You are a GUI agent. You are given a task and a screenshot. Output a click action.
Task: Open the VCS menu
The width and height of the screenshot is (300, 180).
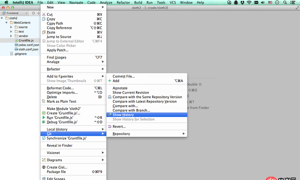173,3
